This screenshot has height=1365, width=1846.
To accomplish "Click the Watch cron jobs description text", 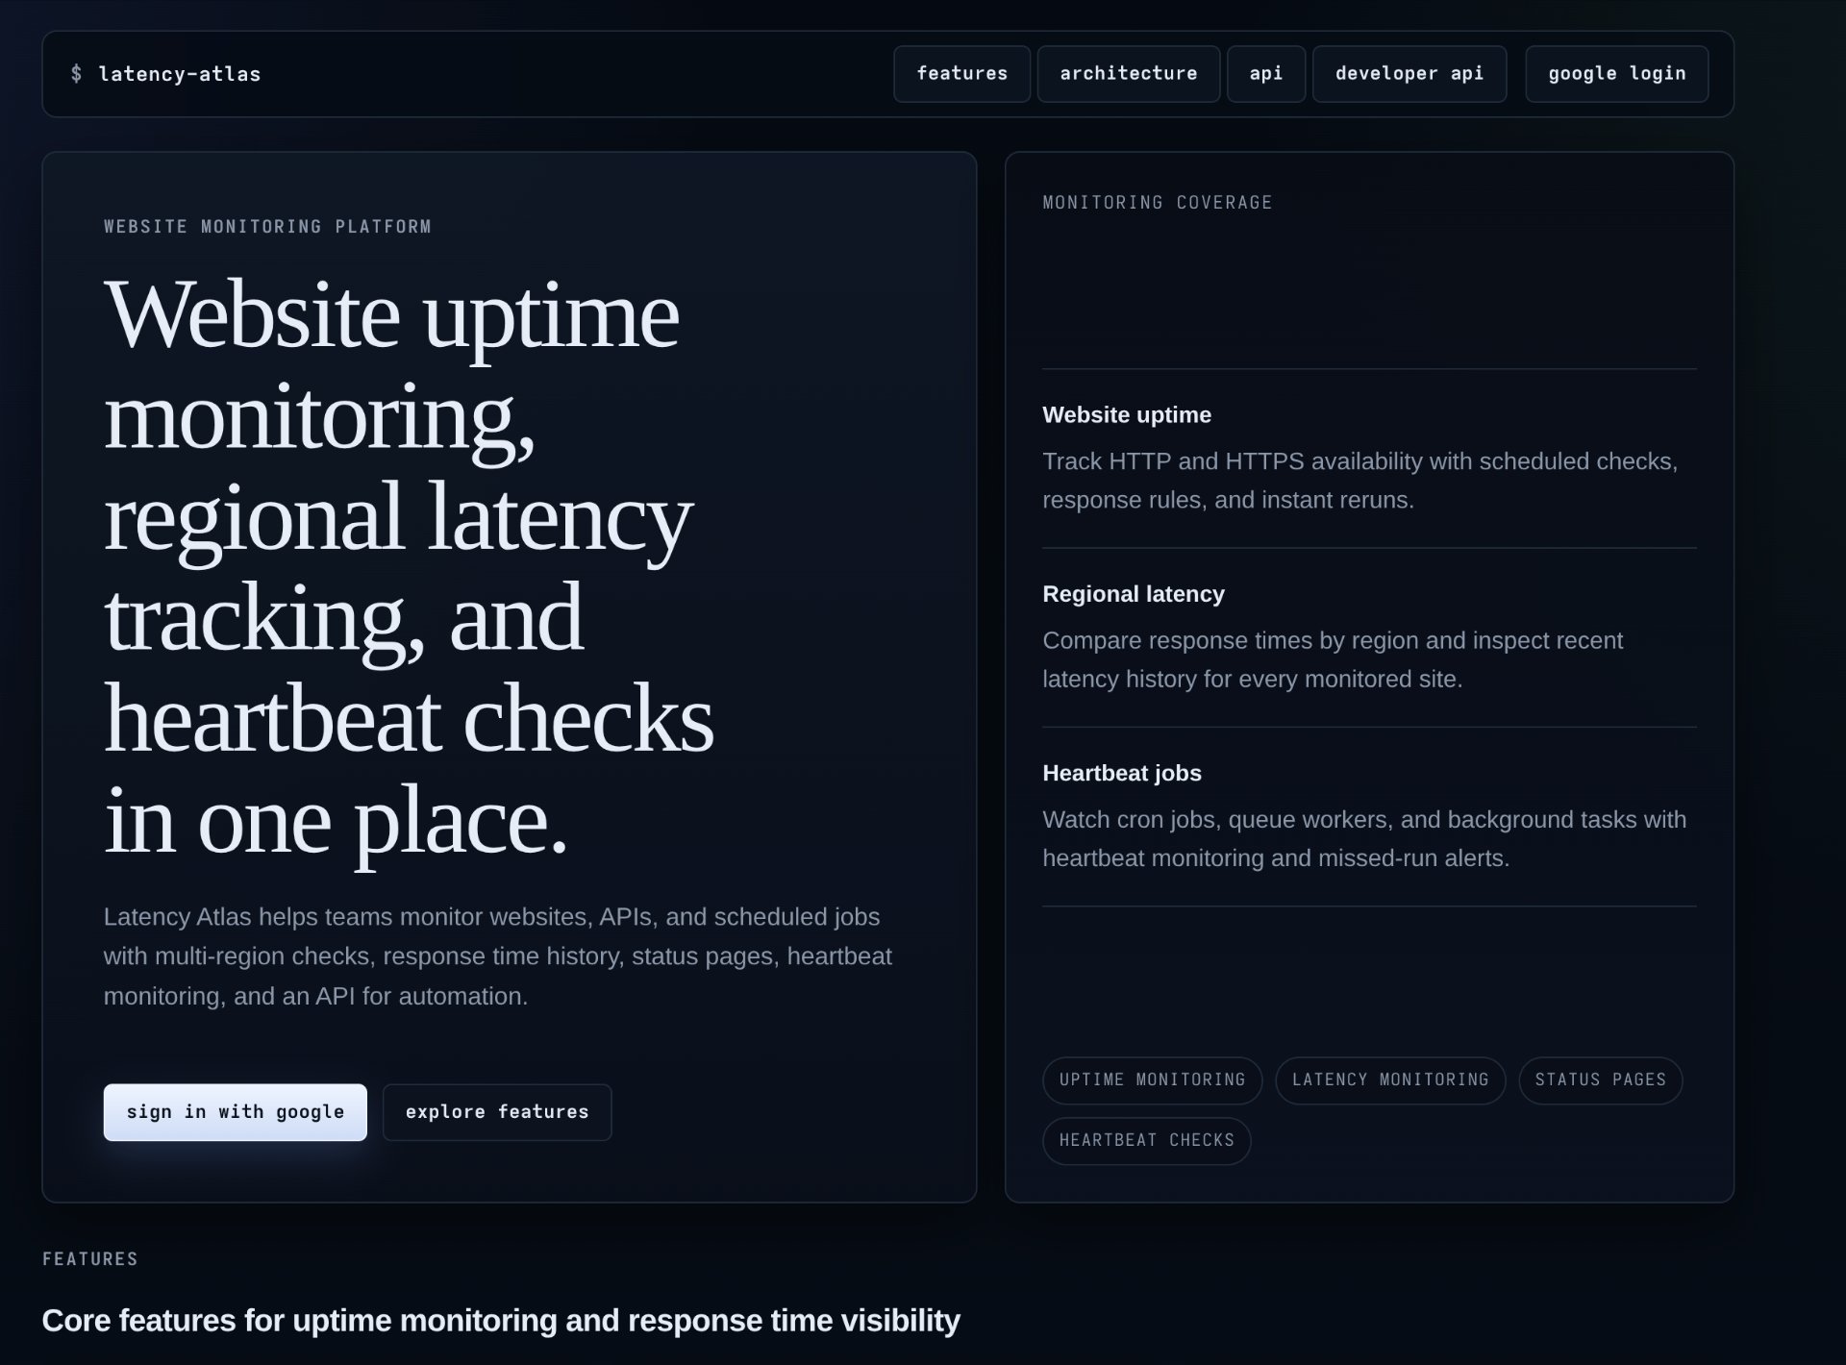I will [x=1364, y=838].
